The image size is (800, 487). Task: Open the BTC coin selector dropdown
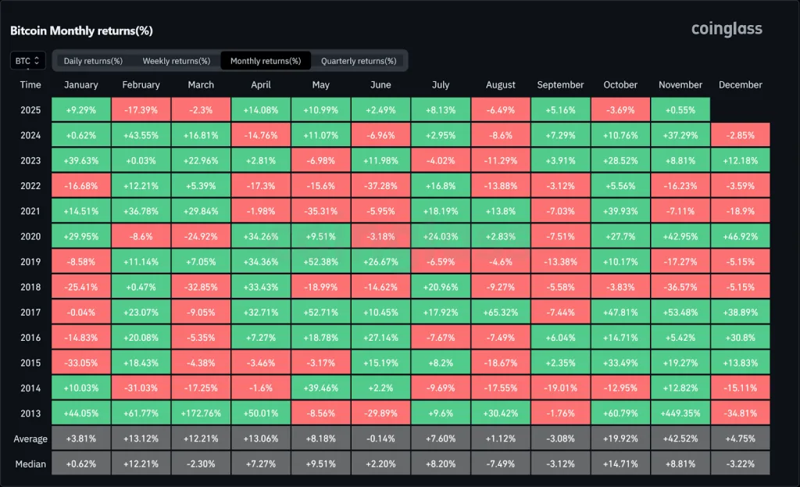point(27,60)
